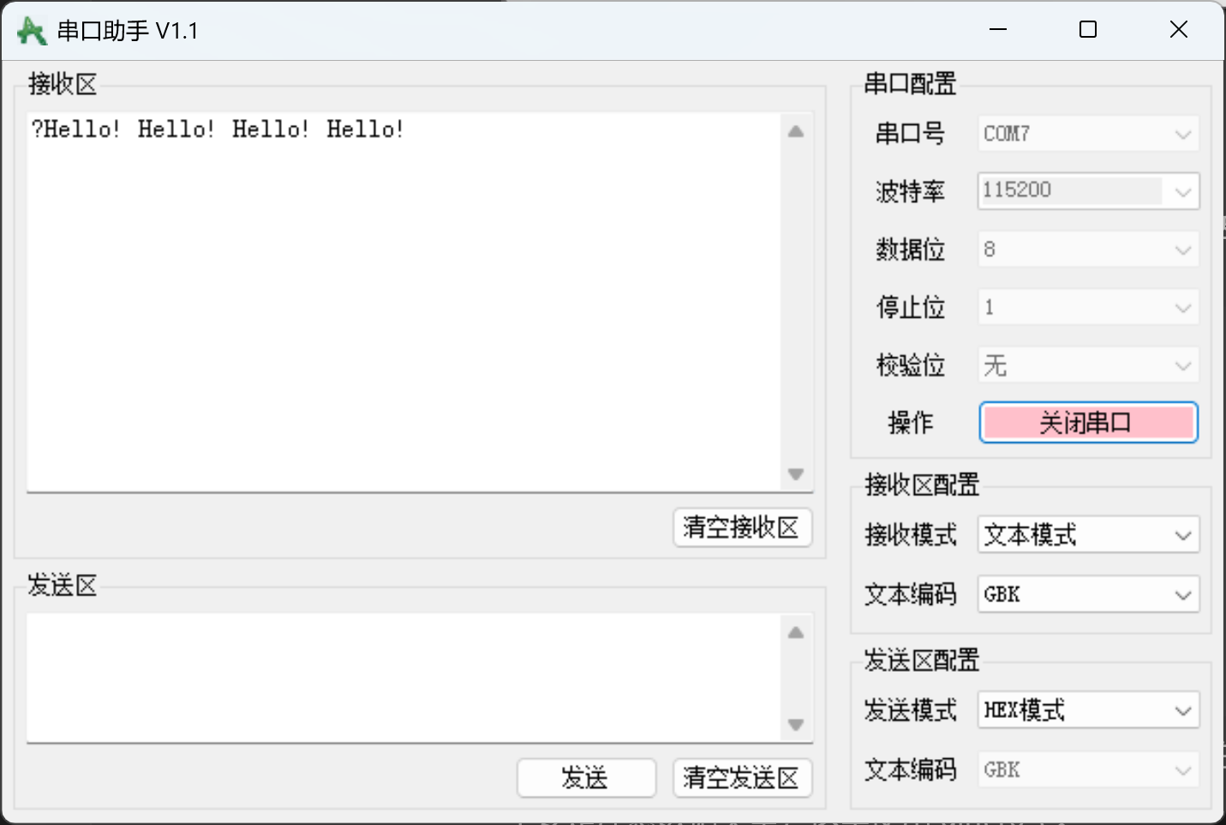Click in the receive area text
Viewport: 1226px width, 825px height.
point(403,300)
